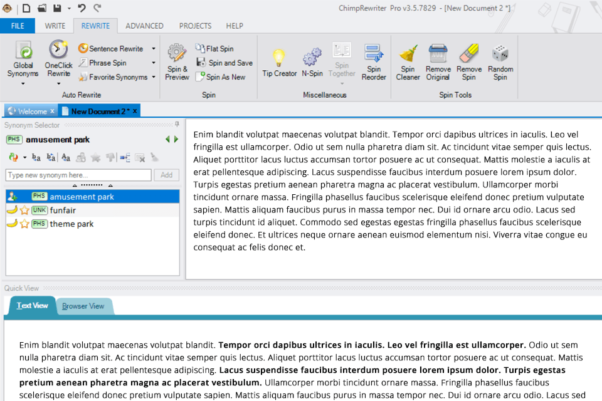
Task: Click the Spin Together button
Action: [x=342, y=60]
